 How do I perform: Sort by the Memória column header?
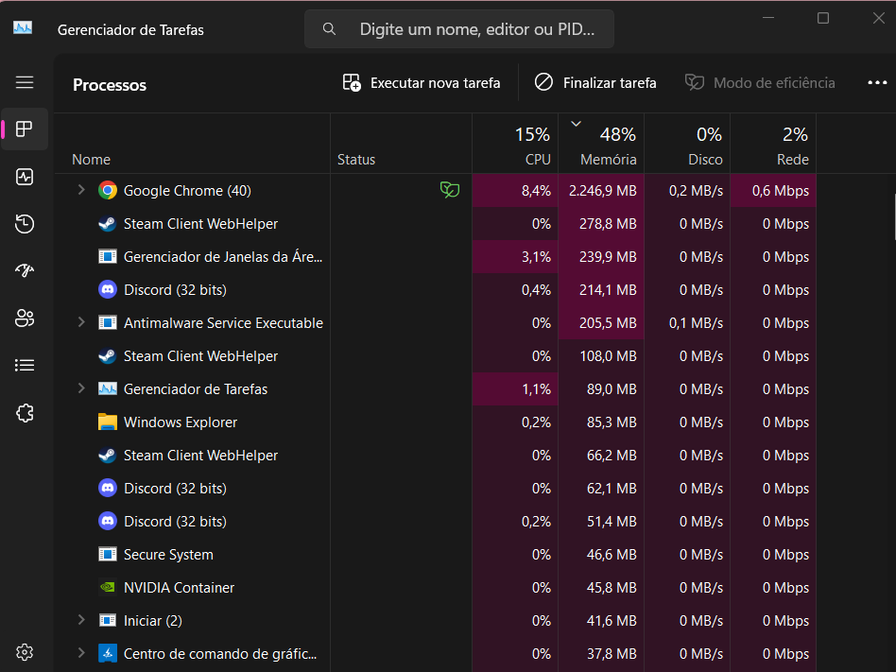601,144
